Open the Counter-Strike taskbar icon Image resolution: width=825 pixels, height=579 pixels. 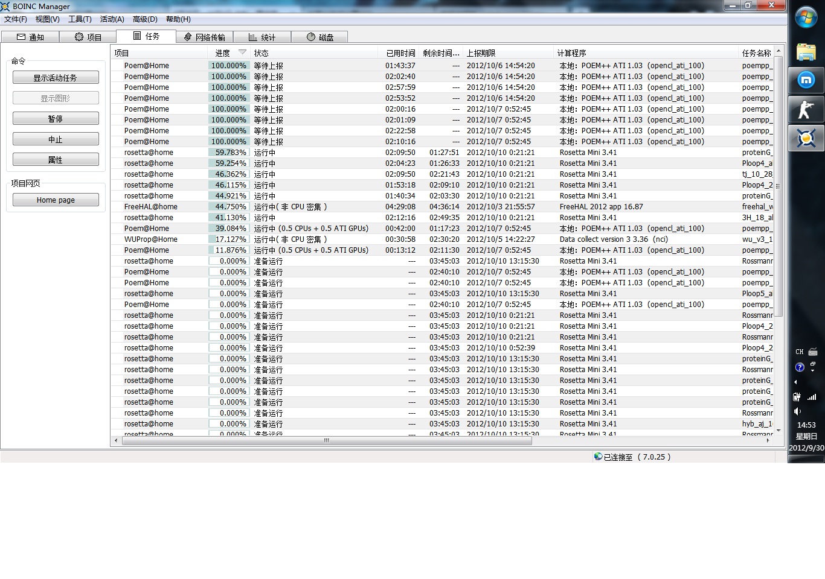click(x=806, y=110)
